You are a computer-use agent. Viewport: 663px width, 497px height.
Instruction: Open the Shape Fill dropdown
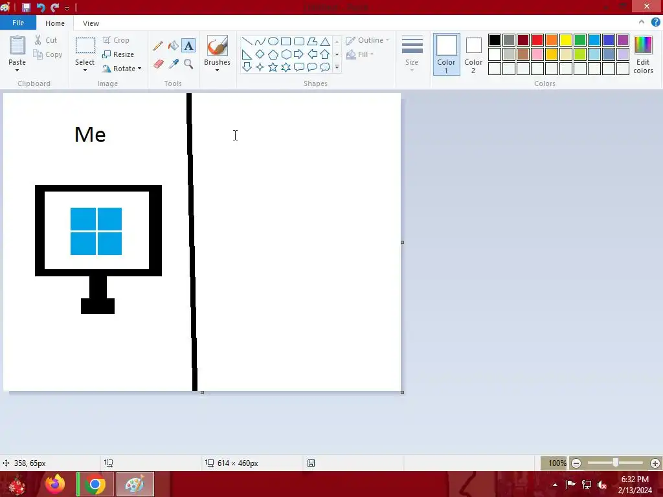click(x=360, y=54)
